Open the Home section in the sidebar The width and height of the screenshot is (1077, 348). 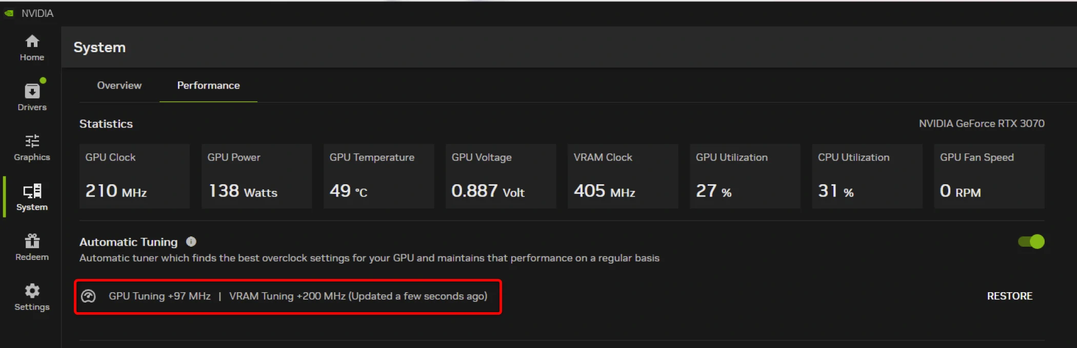tap(32, 48)
